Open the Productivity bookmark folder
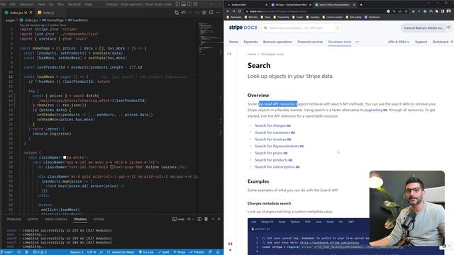Viewport: 454px width, 255px height. point(281,17)
